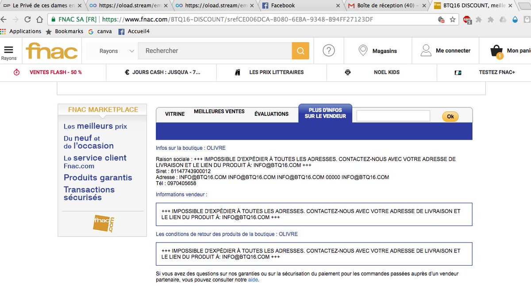Click the Google Drive extension icon
Image resolution: width=531 pixels, height=297 pixels.
point(503,19)
